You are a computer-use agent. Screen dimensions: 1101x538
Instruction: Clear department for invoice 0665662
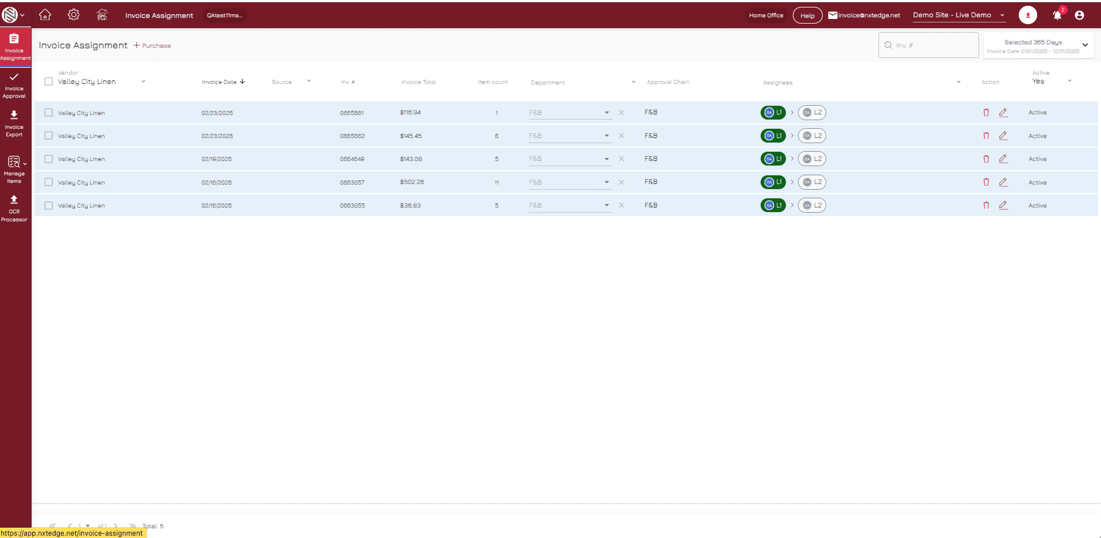coord(622,136)
